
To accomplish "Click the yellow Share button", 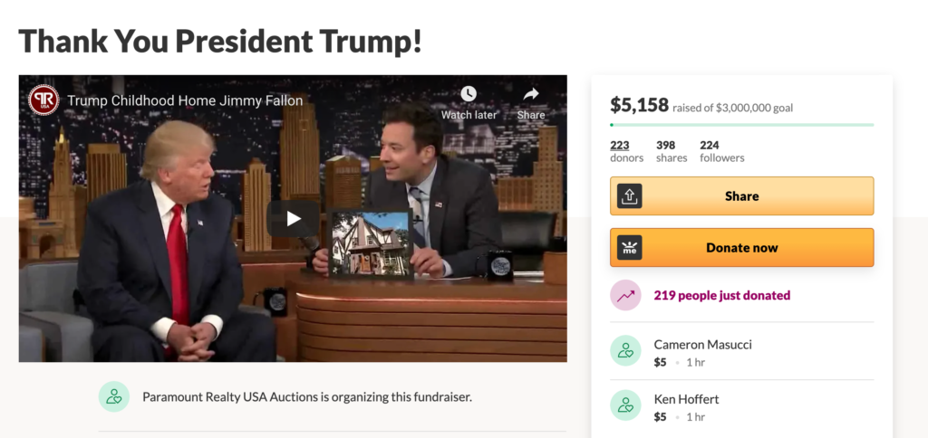I will (x=741, y=195).
